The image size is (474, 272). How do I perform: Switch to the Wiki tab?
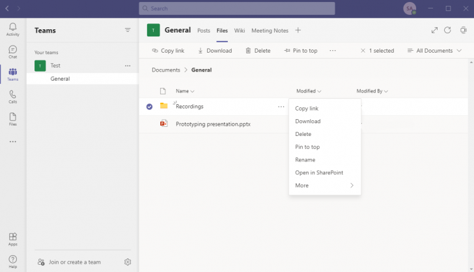click(x=240, y=31)
